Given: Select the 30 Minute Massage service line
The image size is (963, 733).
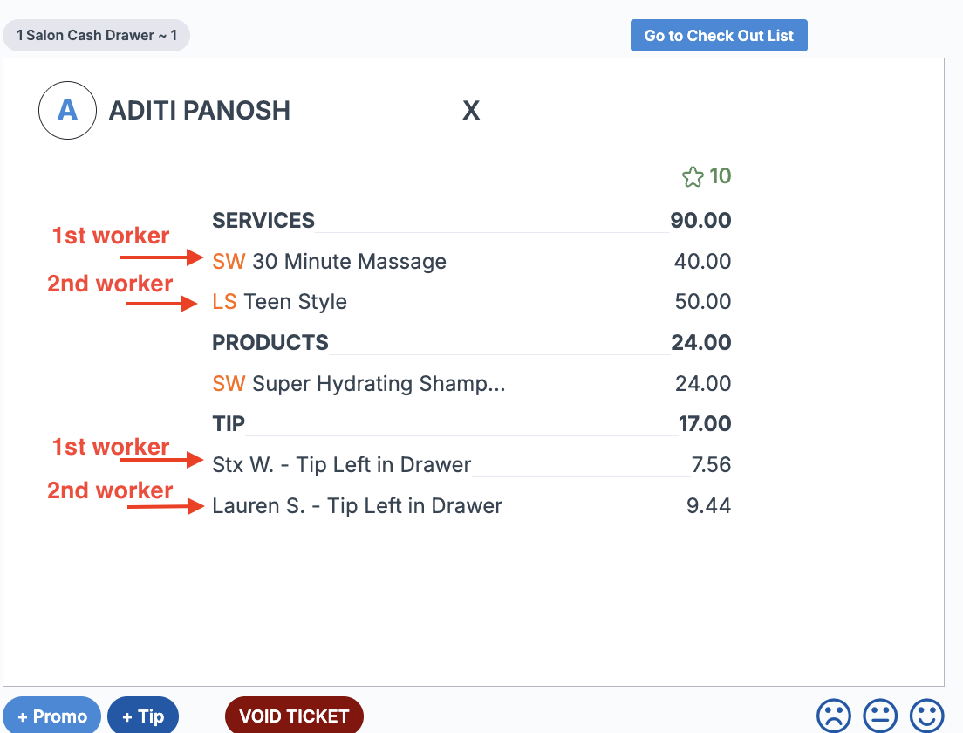Looking at the screenshot, I should [x=349, y=262].
